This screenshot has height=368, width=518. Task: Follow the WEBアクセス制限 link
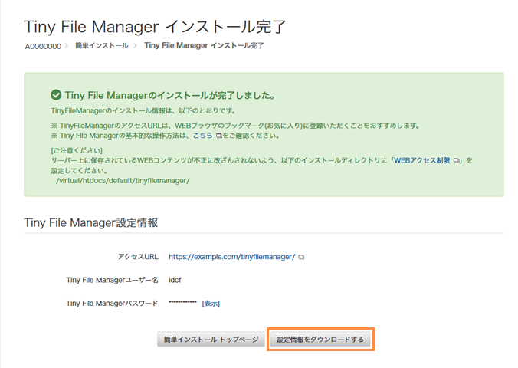click(422, 161)
